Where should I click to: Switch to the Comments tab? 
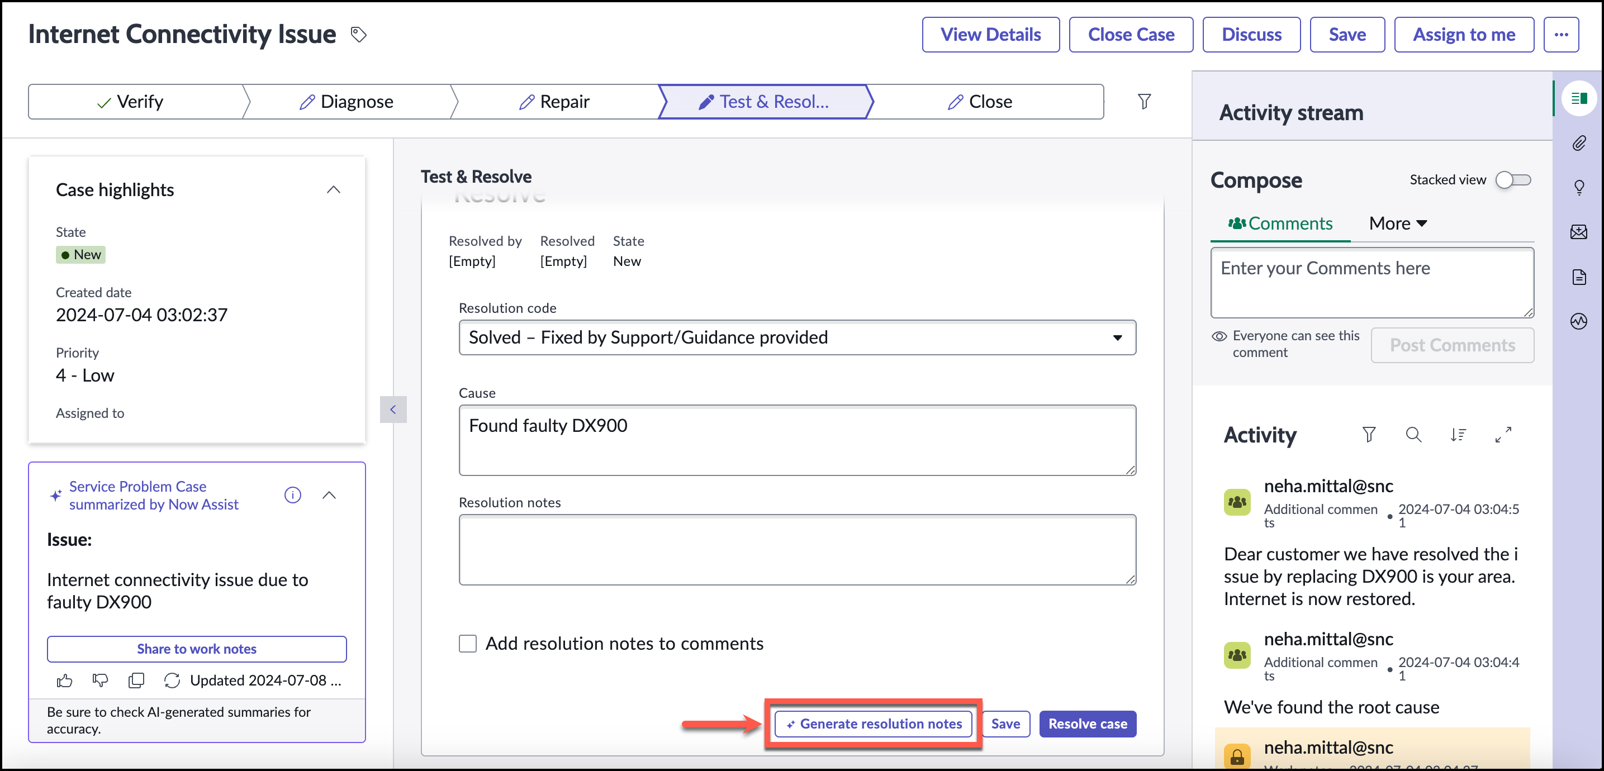pyautogui.click(x=1280, y=223)
